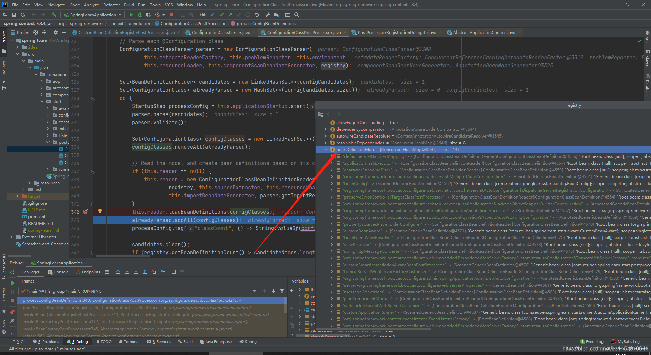The width and height of the screenshot is (651, 355).
Task: Click the Git push green arrow icon
Action: click(x=230, y=15)
